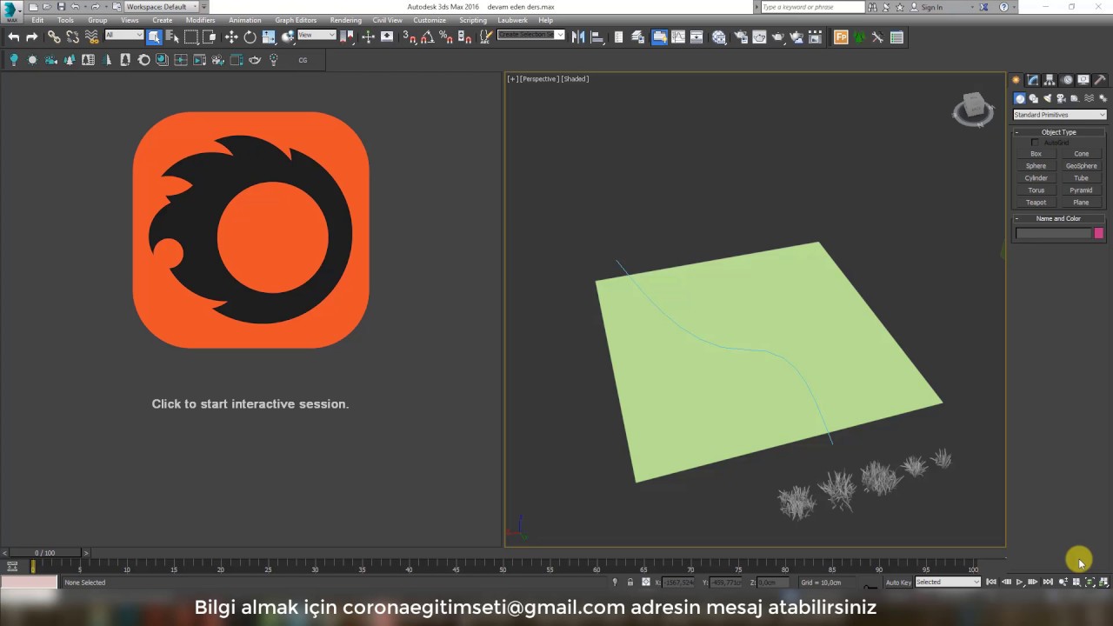This screenshot has height=626, width=1113.
Task: Toggle Angle Snap
Action: point(428,37)
